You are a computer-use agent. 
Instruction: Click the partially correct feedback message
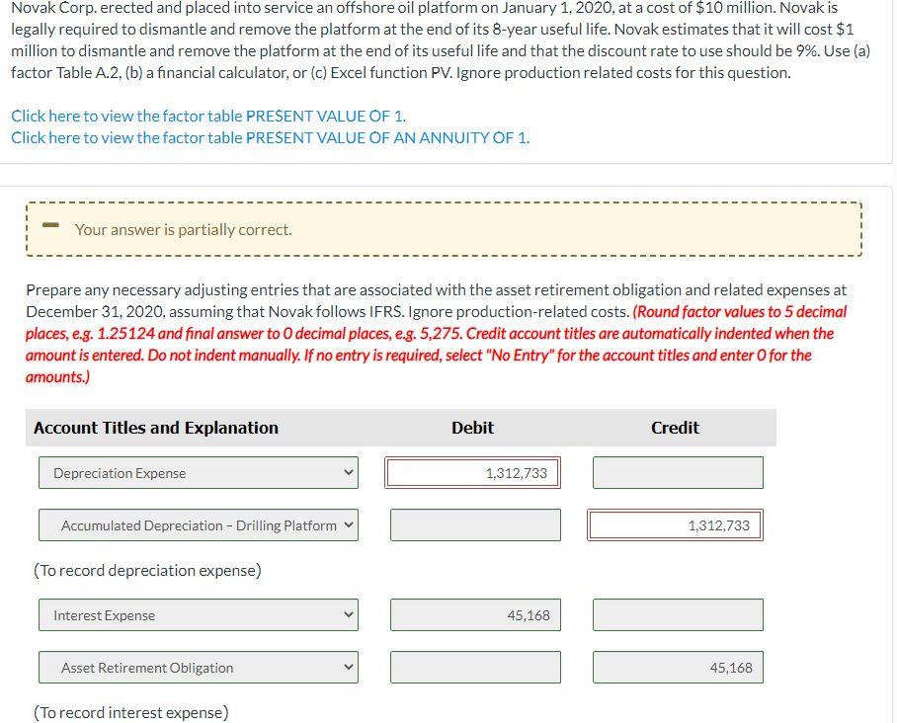tap(183, 229)
